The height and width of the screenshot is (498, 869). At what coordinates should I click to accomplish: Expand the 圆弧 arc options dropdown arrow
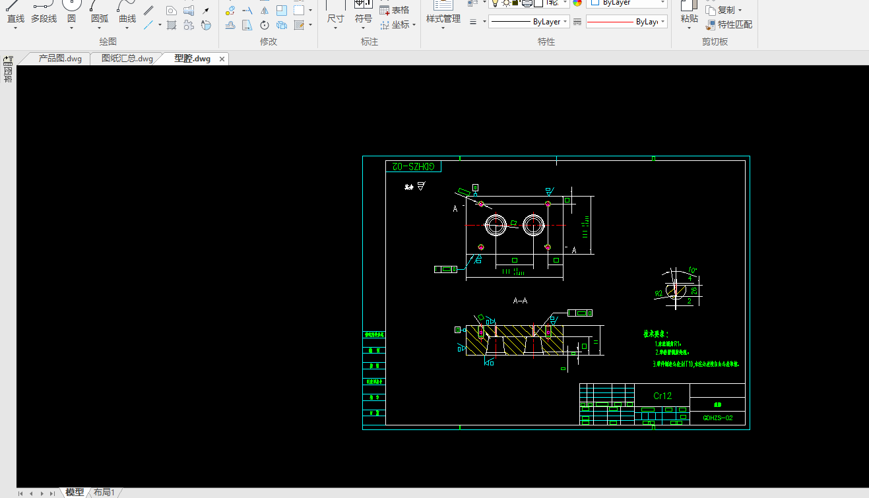99,28
